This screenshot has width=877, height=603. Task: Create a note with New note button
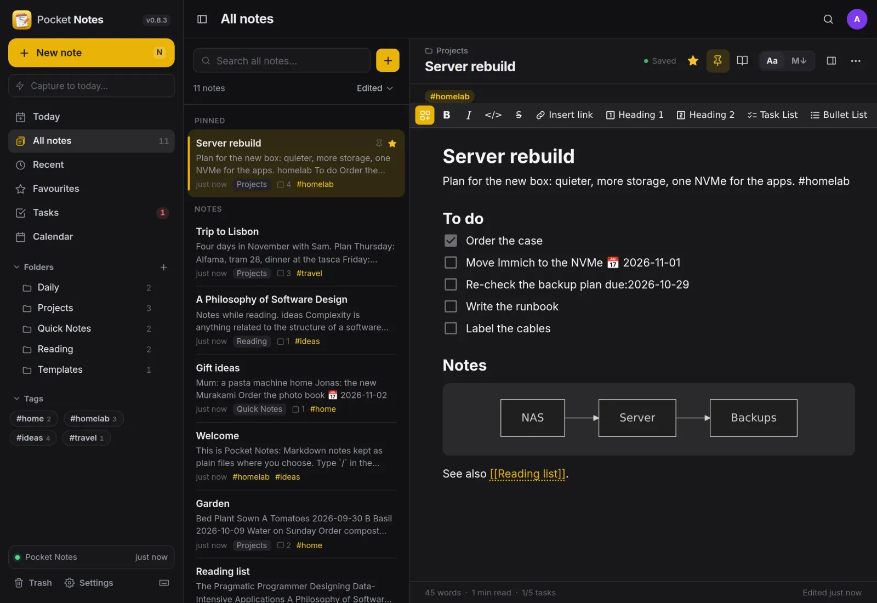click(x=91, y=53)
